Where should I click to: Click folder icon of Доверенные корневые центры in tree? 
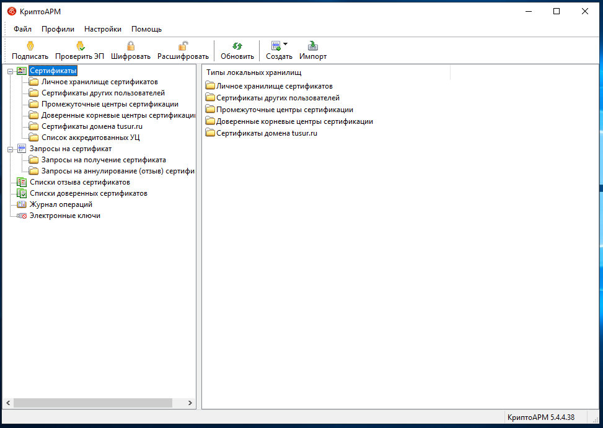[x=34, y=115]
